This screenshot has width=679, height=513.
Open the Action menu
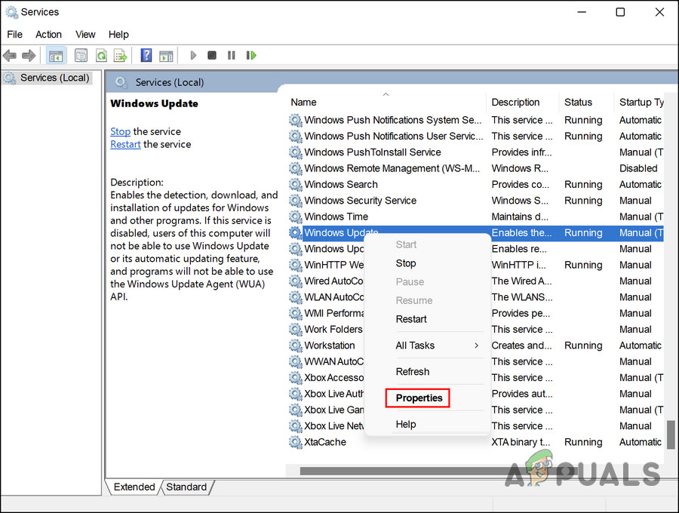click(x=48, y=34)
